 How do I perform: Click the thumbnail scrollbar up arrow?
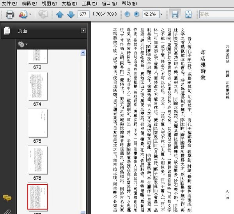(x=83, y=53)
